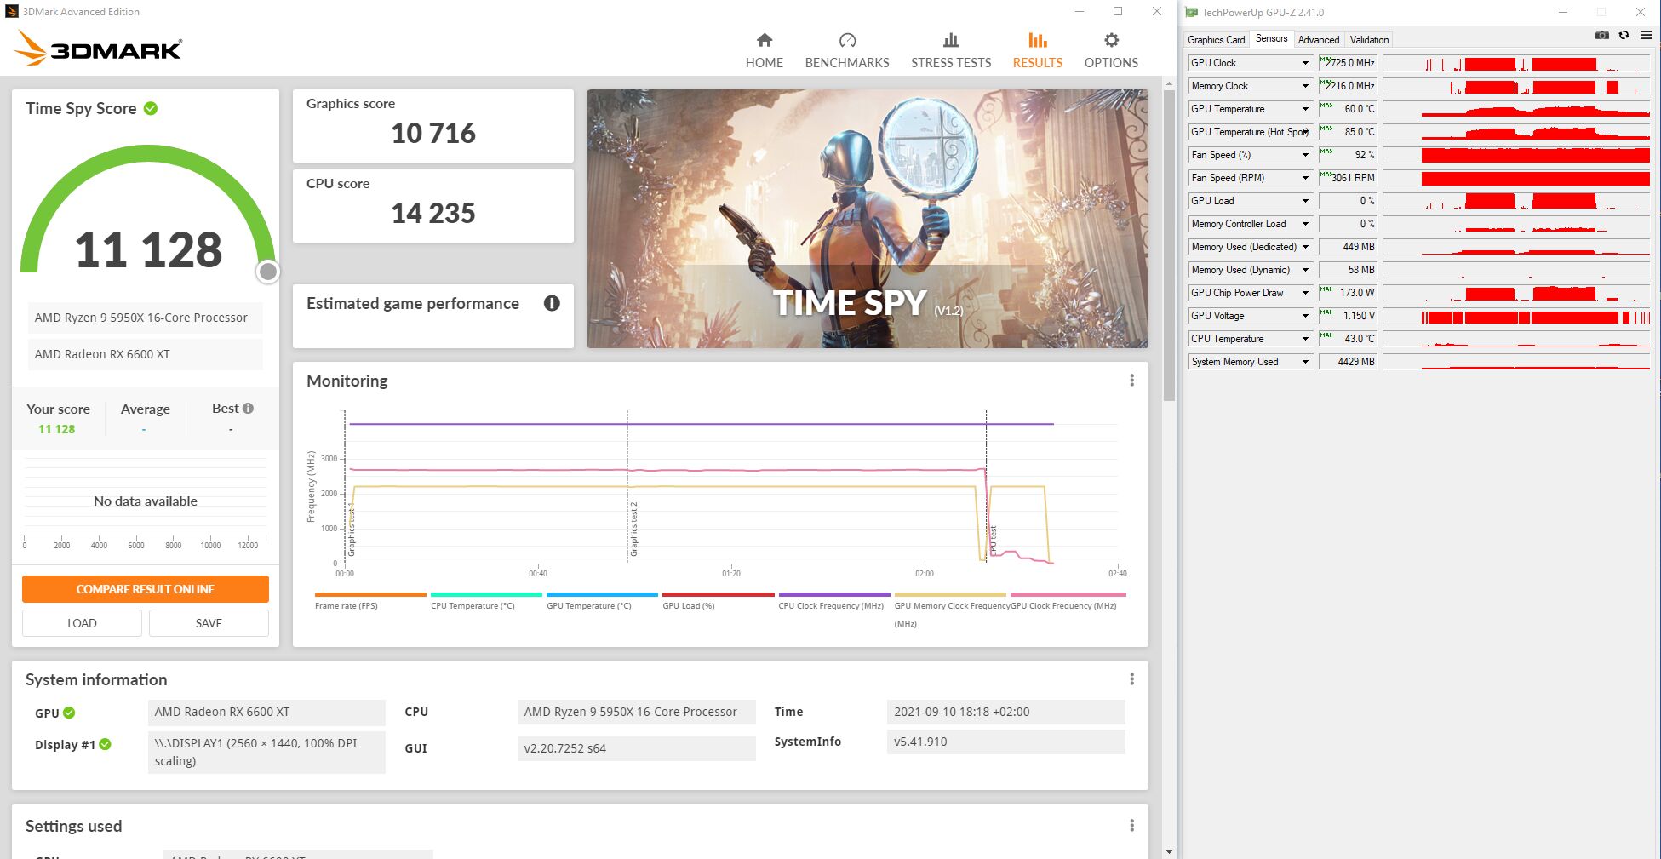Click the green check next to GPU in System information
Viewport: 1661px width, 859px height.
tap(69, 713)
